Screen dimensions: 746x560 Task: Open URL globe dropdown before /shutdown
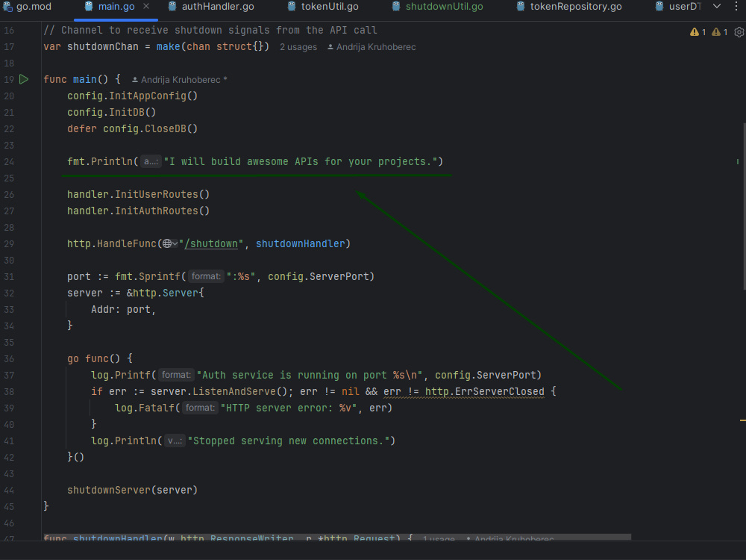click(170, 244)
